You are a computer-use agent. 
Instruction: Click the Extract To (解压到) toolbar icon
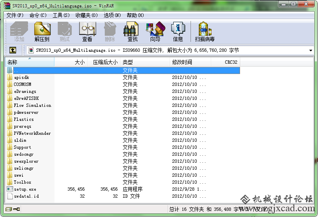(42, 29)
